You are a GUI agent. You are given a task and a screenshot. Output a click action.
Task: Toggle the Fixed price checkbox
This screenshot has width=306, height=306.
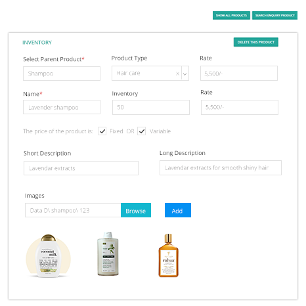(x=102, y=131)
